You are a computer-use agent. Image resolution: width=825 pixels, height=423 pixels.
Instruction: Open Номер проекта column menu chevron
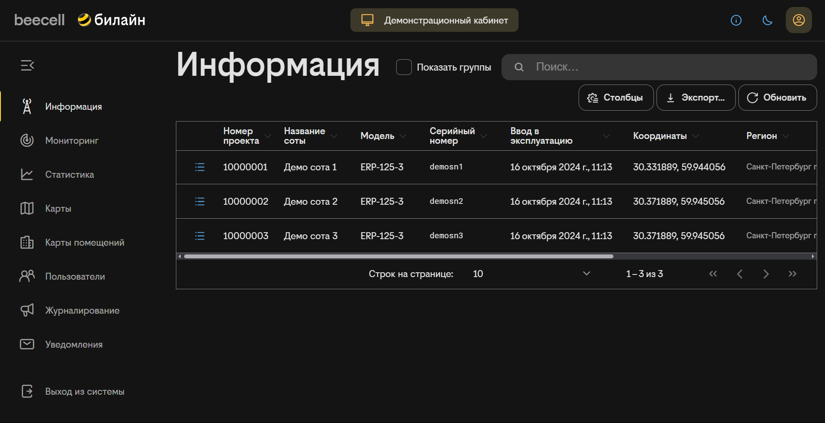pos(268,136)
